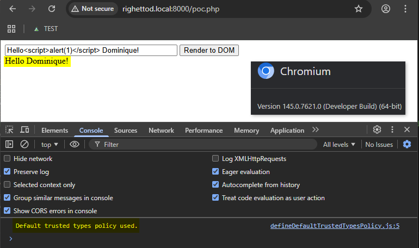Switch to the Application tab
This screenshot has height=248, width=419.
tap(287, 131)
